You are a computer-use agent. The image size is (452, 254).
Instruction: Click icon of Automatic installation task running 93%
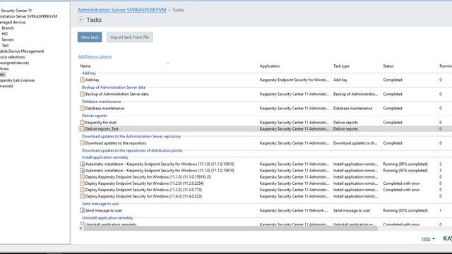(82, 171)
